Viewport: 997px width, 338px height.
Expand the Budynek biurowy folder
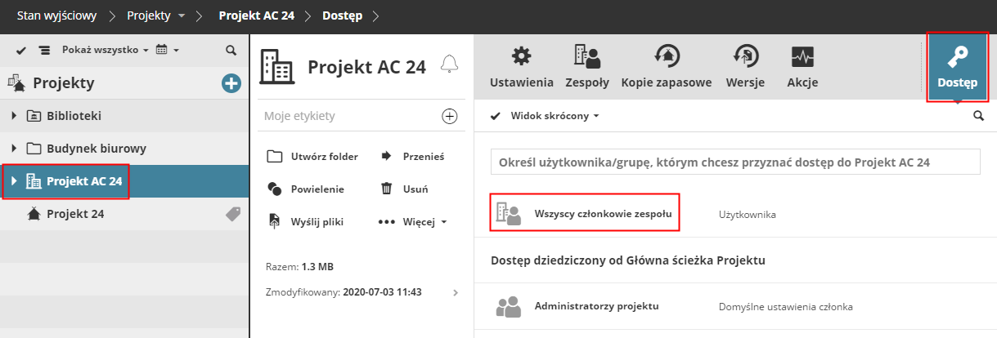(x=14, y=149)
